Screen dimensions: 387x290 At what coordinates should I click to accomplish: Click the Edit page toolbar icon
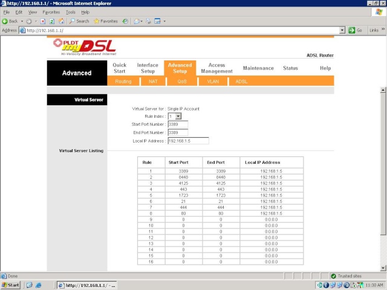coord(157,21)
